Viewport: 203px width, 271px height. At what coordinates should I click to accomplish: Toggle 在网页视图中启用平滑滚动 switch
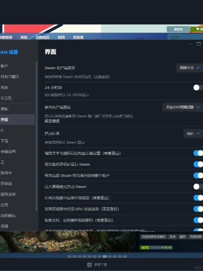tap(198, 198)
